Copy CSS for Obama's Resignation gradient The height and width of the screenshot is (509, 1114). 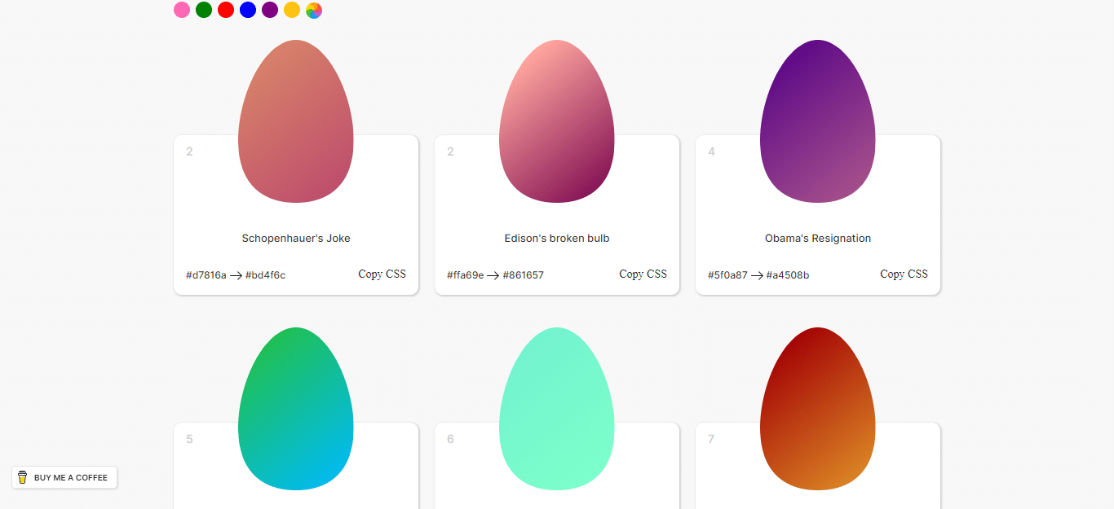[x=904, y=274]
